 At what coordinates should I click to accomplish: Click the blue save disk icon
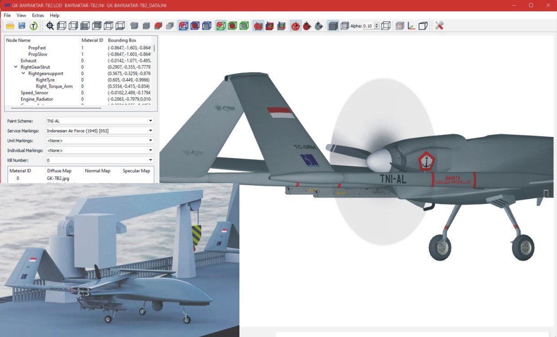click(x=22, y=26)
